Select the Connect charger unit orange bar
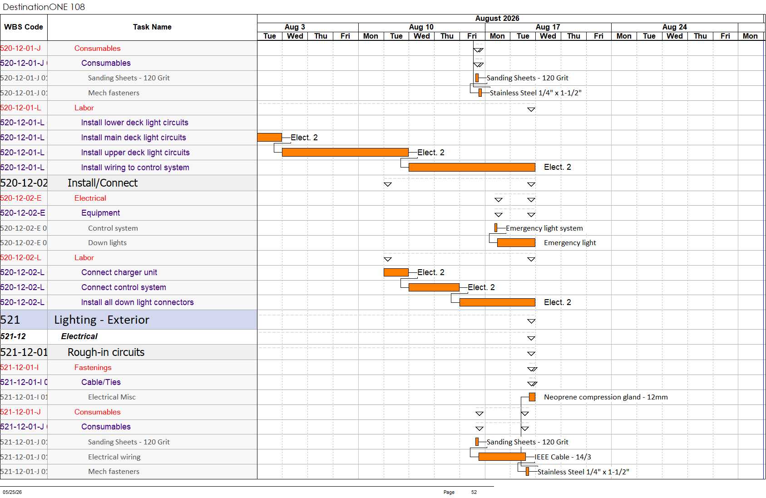This screenshot has height=498, width=766. tap(396, 272)
